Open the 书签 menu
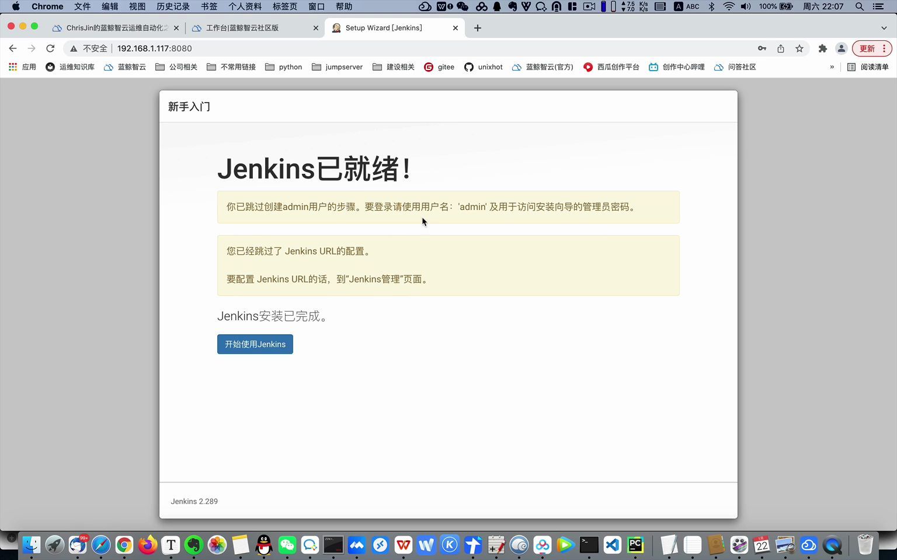This screenshot has height=560, width=897. click(209, 6)
